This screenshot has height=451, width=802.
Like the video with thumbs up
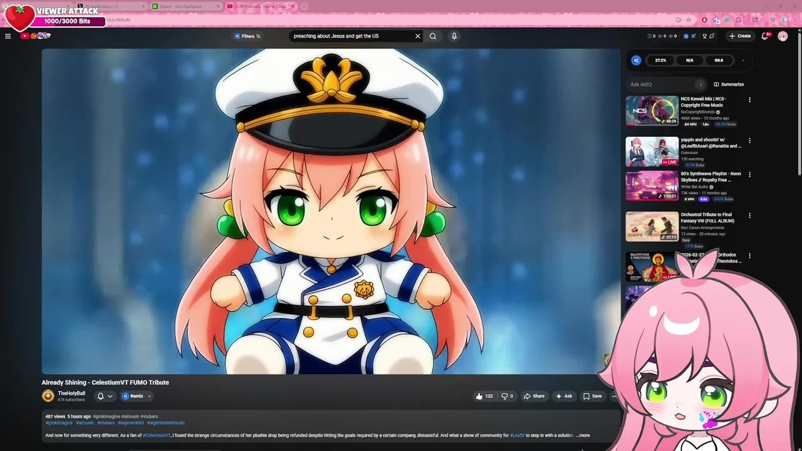click(484, 396)
